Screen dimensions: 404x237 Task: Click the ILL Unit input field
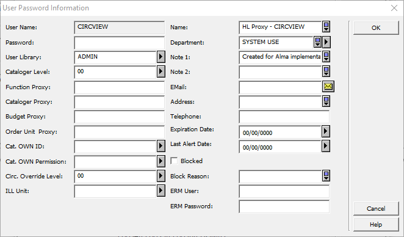tap(115, 192)
